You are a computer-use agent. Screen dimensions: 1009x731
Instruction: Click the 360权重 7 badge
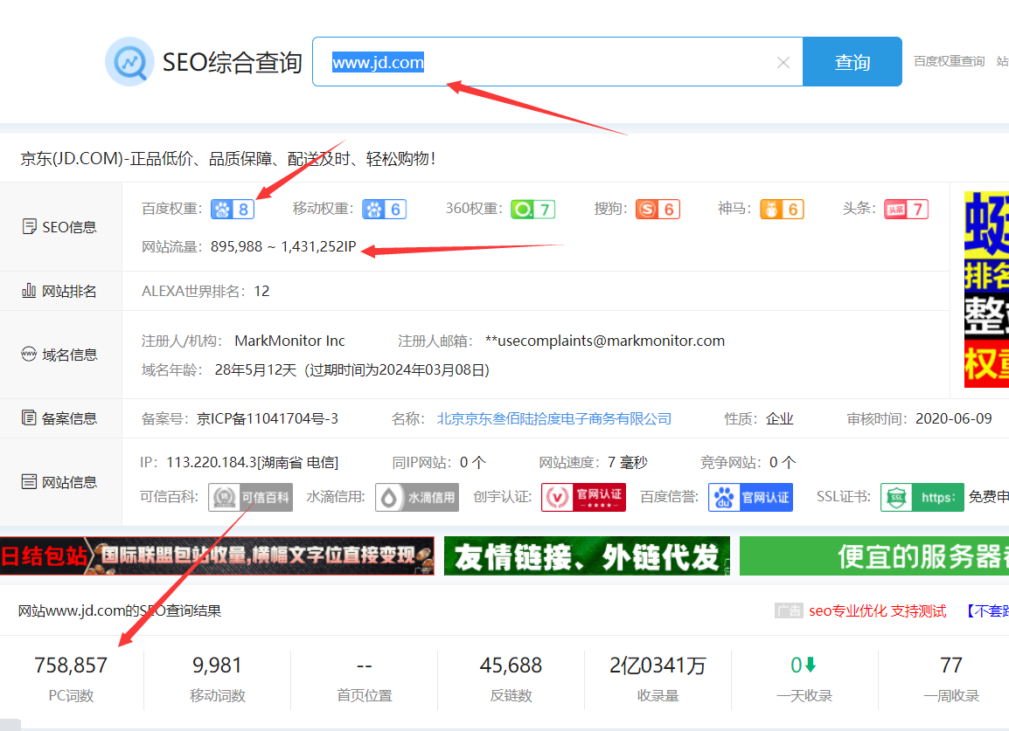click(532, 209)
